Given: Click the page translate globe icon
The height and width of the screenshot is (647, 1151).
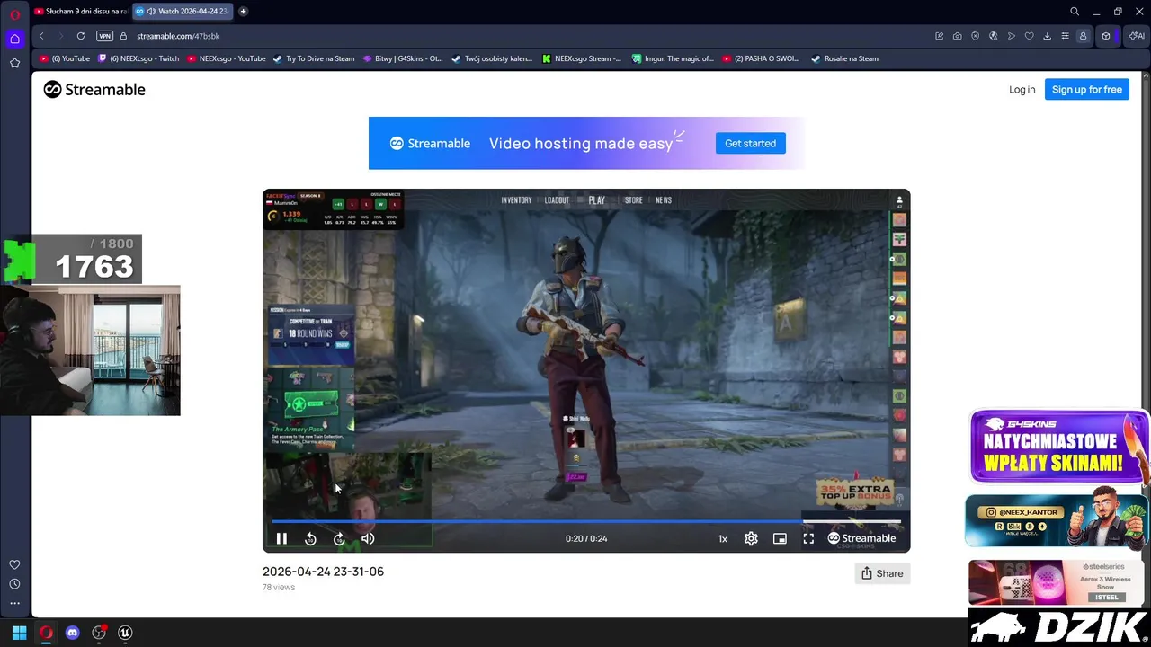Looking at the screenshot, I should click(994, 36).
